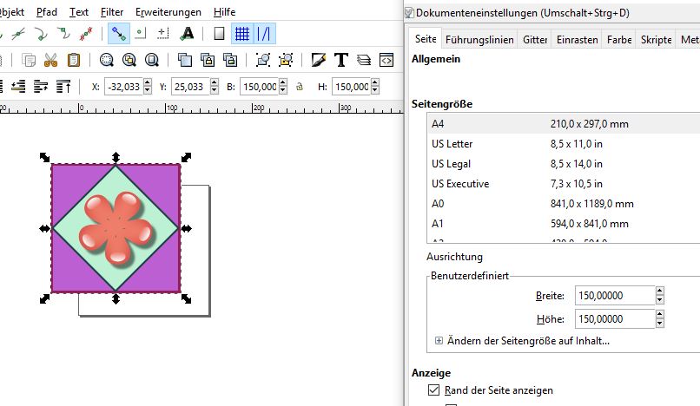Screen dimensions: 700x406
Task: Increase Breite with up arrow
Action: [660, 291]
